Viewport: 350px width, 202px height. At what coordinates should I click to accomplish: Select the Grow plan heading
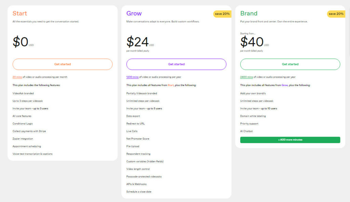(x=133, y=13)
